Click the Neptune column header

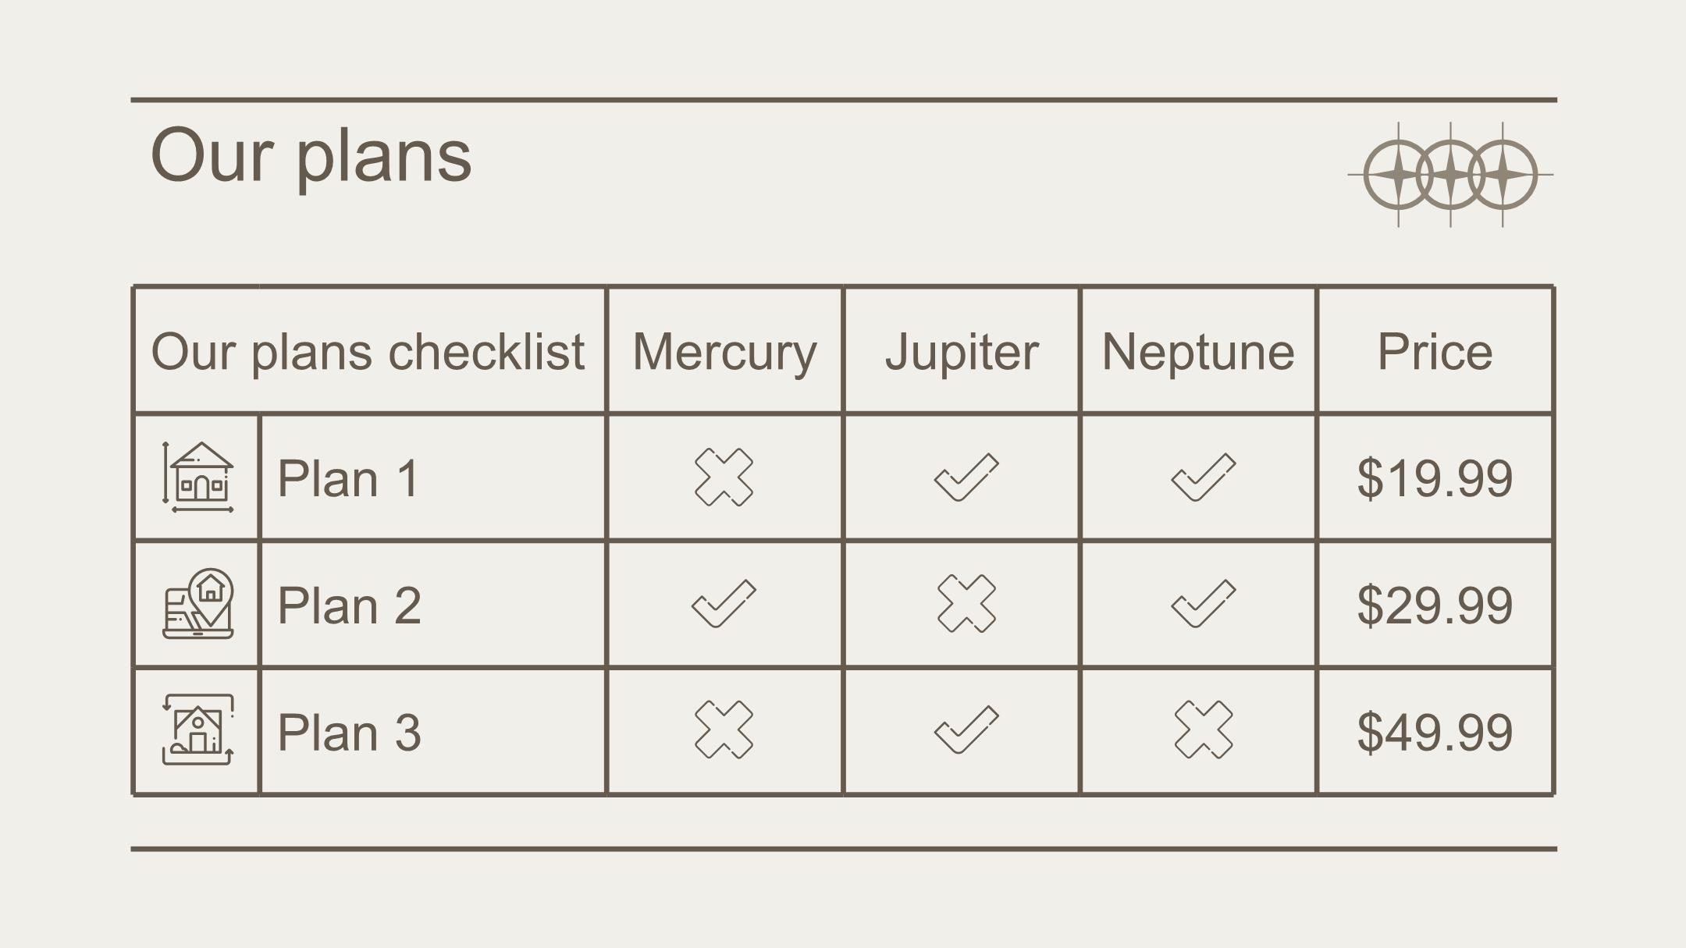[x=1198, y=351]
